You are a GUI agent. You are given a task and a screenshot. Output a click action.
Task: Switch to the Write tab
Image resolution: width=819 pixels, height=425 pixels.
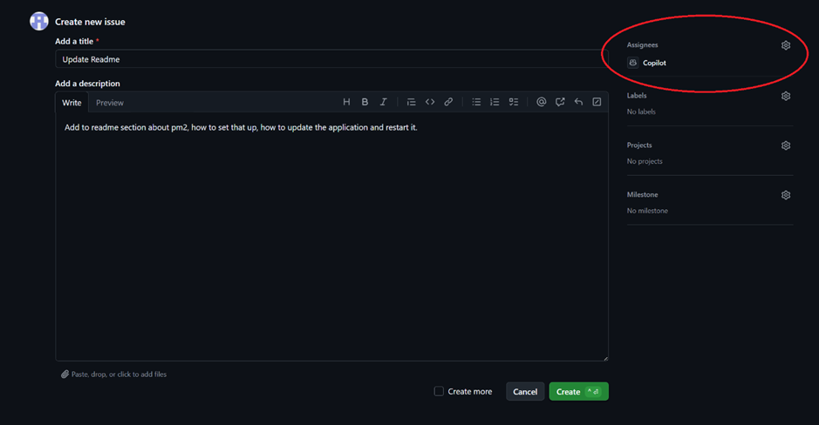pyautogui.click(x=72, y=103)
